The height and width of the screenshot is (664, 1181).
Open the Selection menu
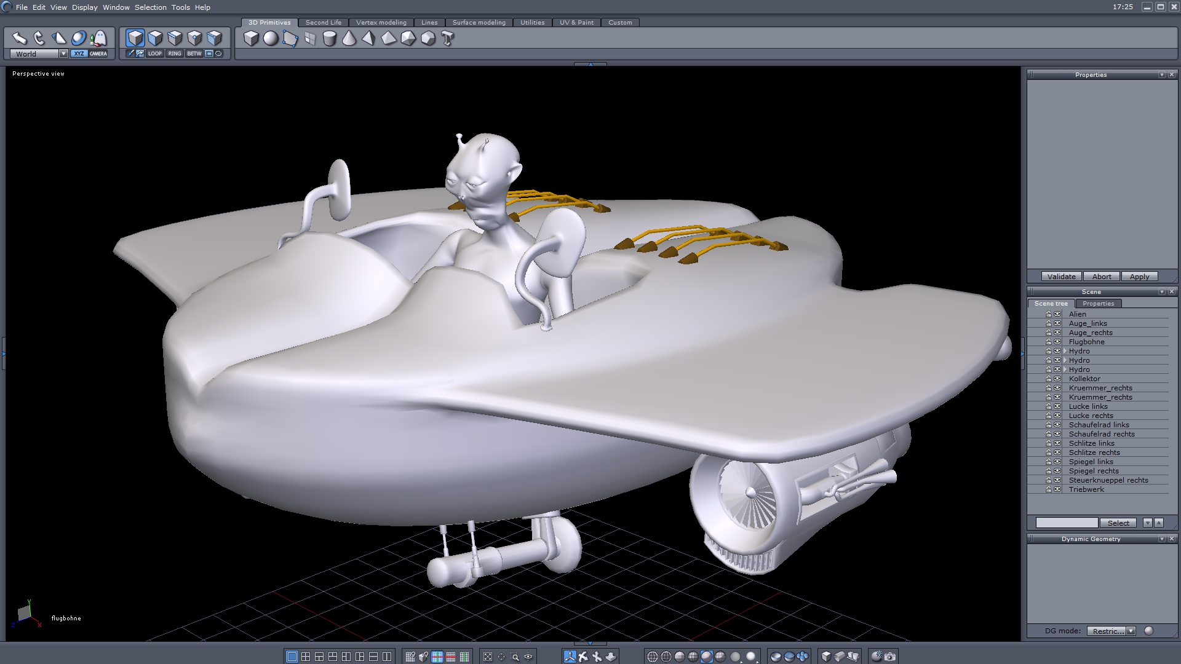[x=150, y=7]
